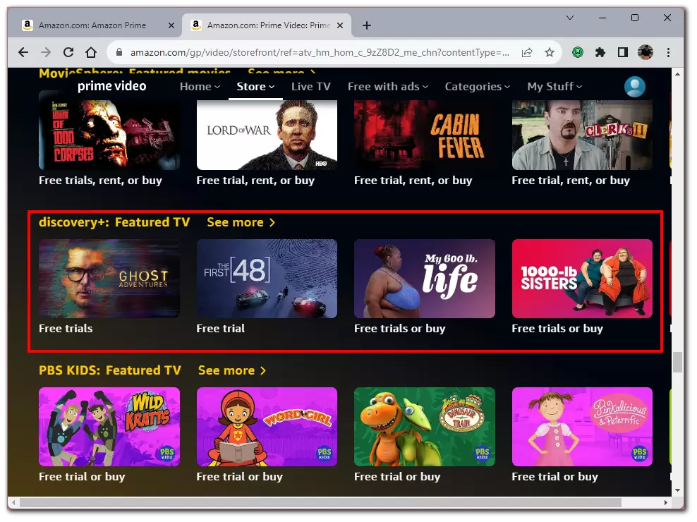
Task: Click the prime video logo
Action: pos(112,86)
